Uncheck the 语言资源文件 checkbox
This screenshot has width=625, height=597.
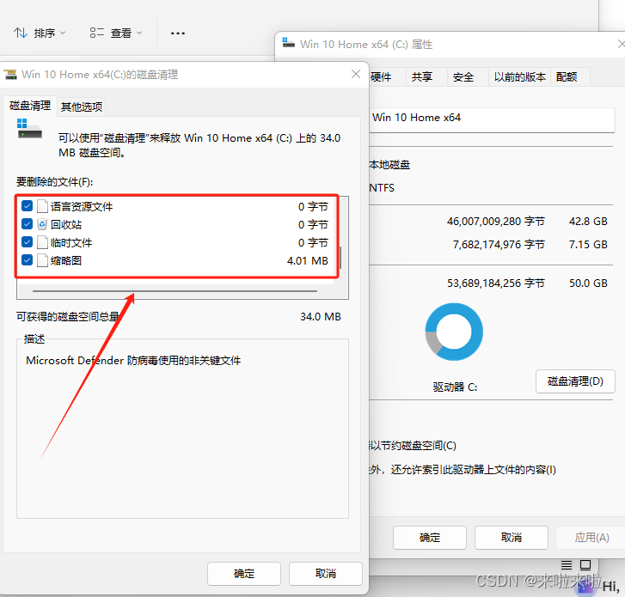pos(28,206)
